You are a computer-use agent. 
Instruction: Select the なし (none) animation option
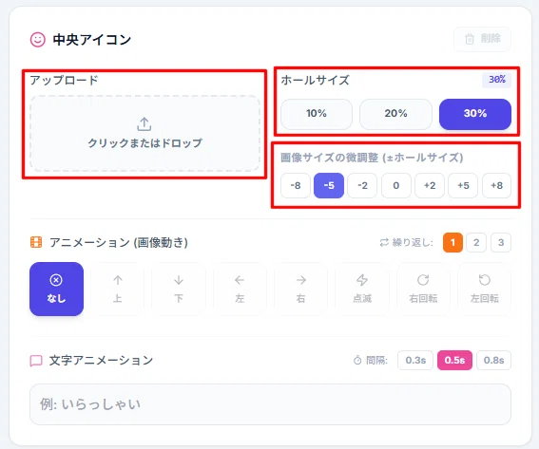[56, 289]
